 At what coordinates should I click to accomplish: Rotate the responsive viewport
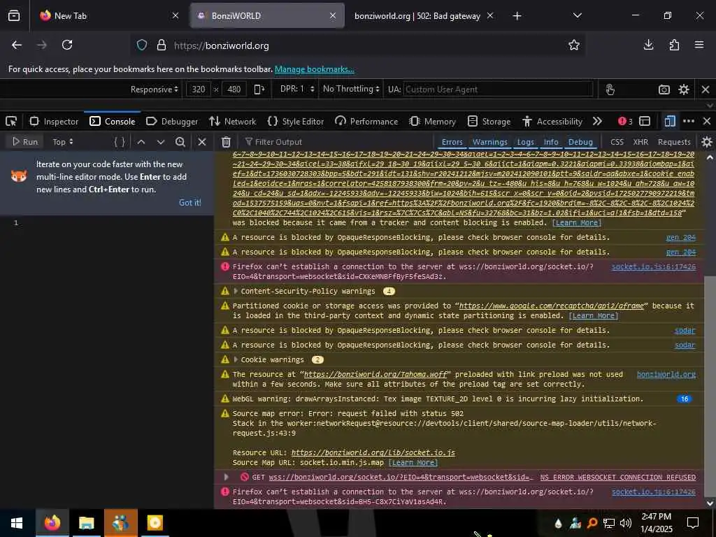click(x=259, y=89)
